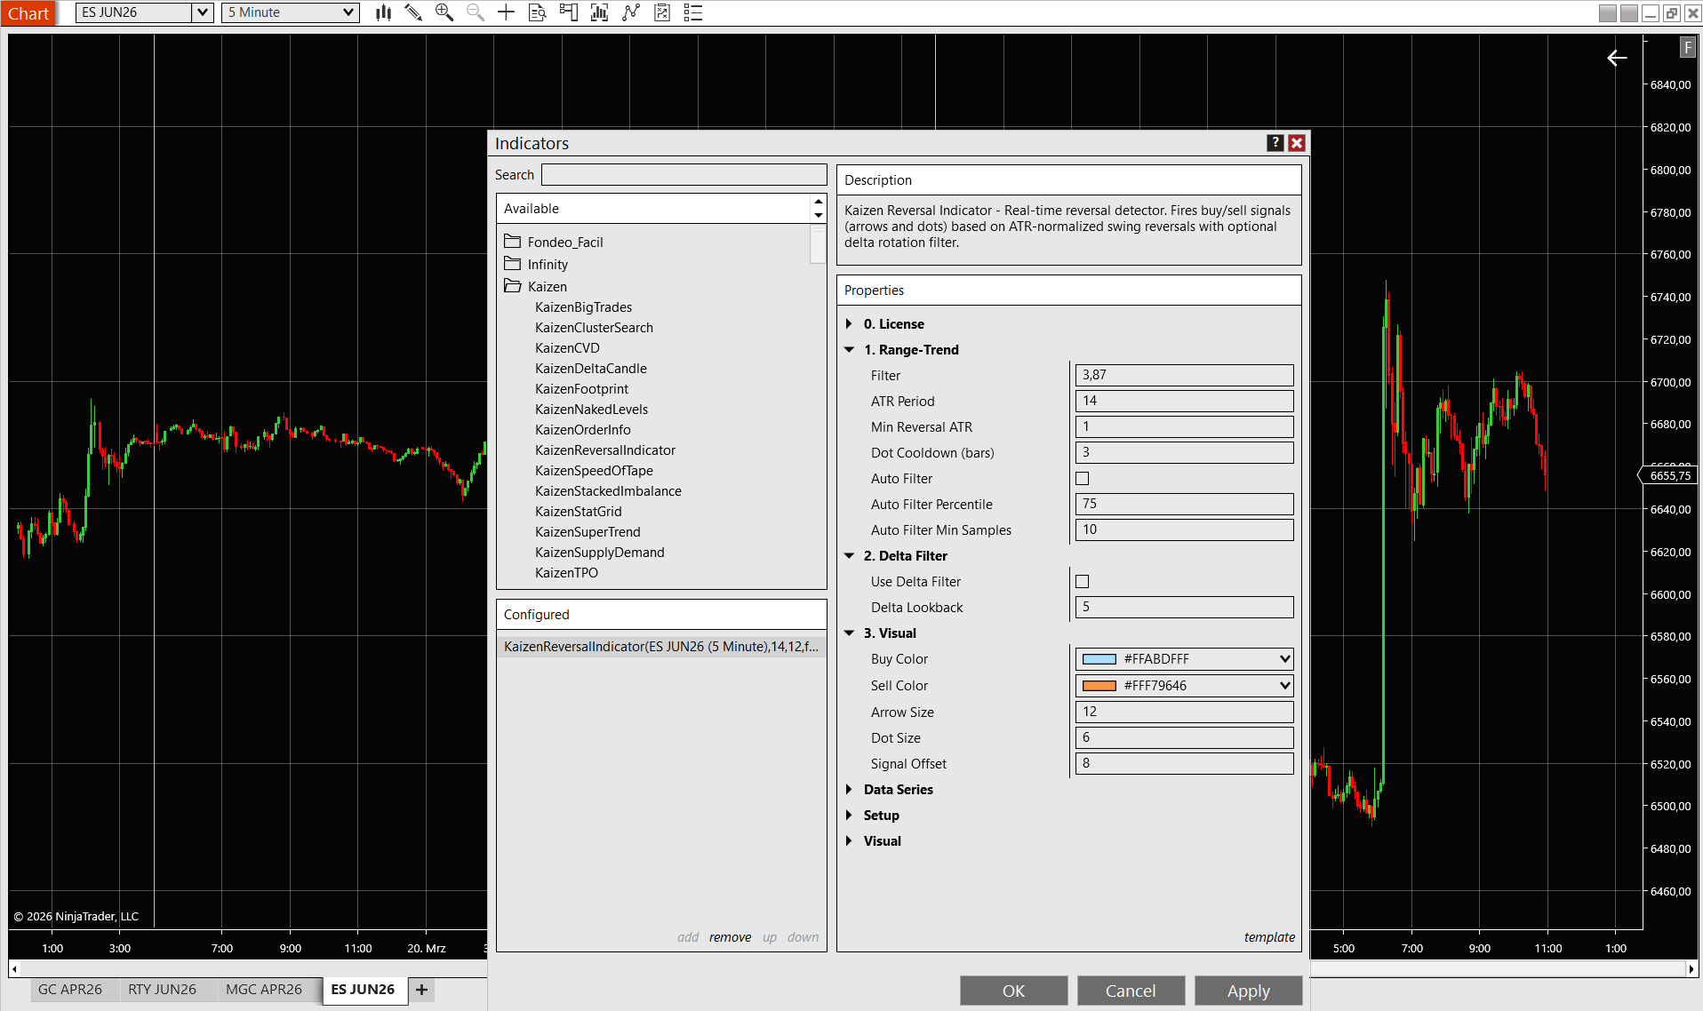Screen dimensions: 1703x1011
Task: Switch to the RTY JUN26 tab
Action: (x=162, y=990)
